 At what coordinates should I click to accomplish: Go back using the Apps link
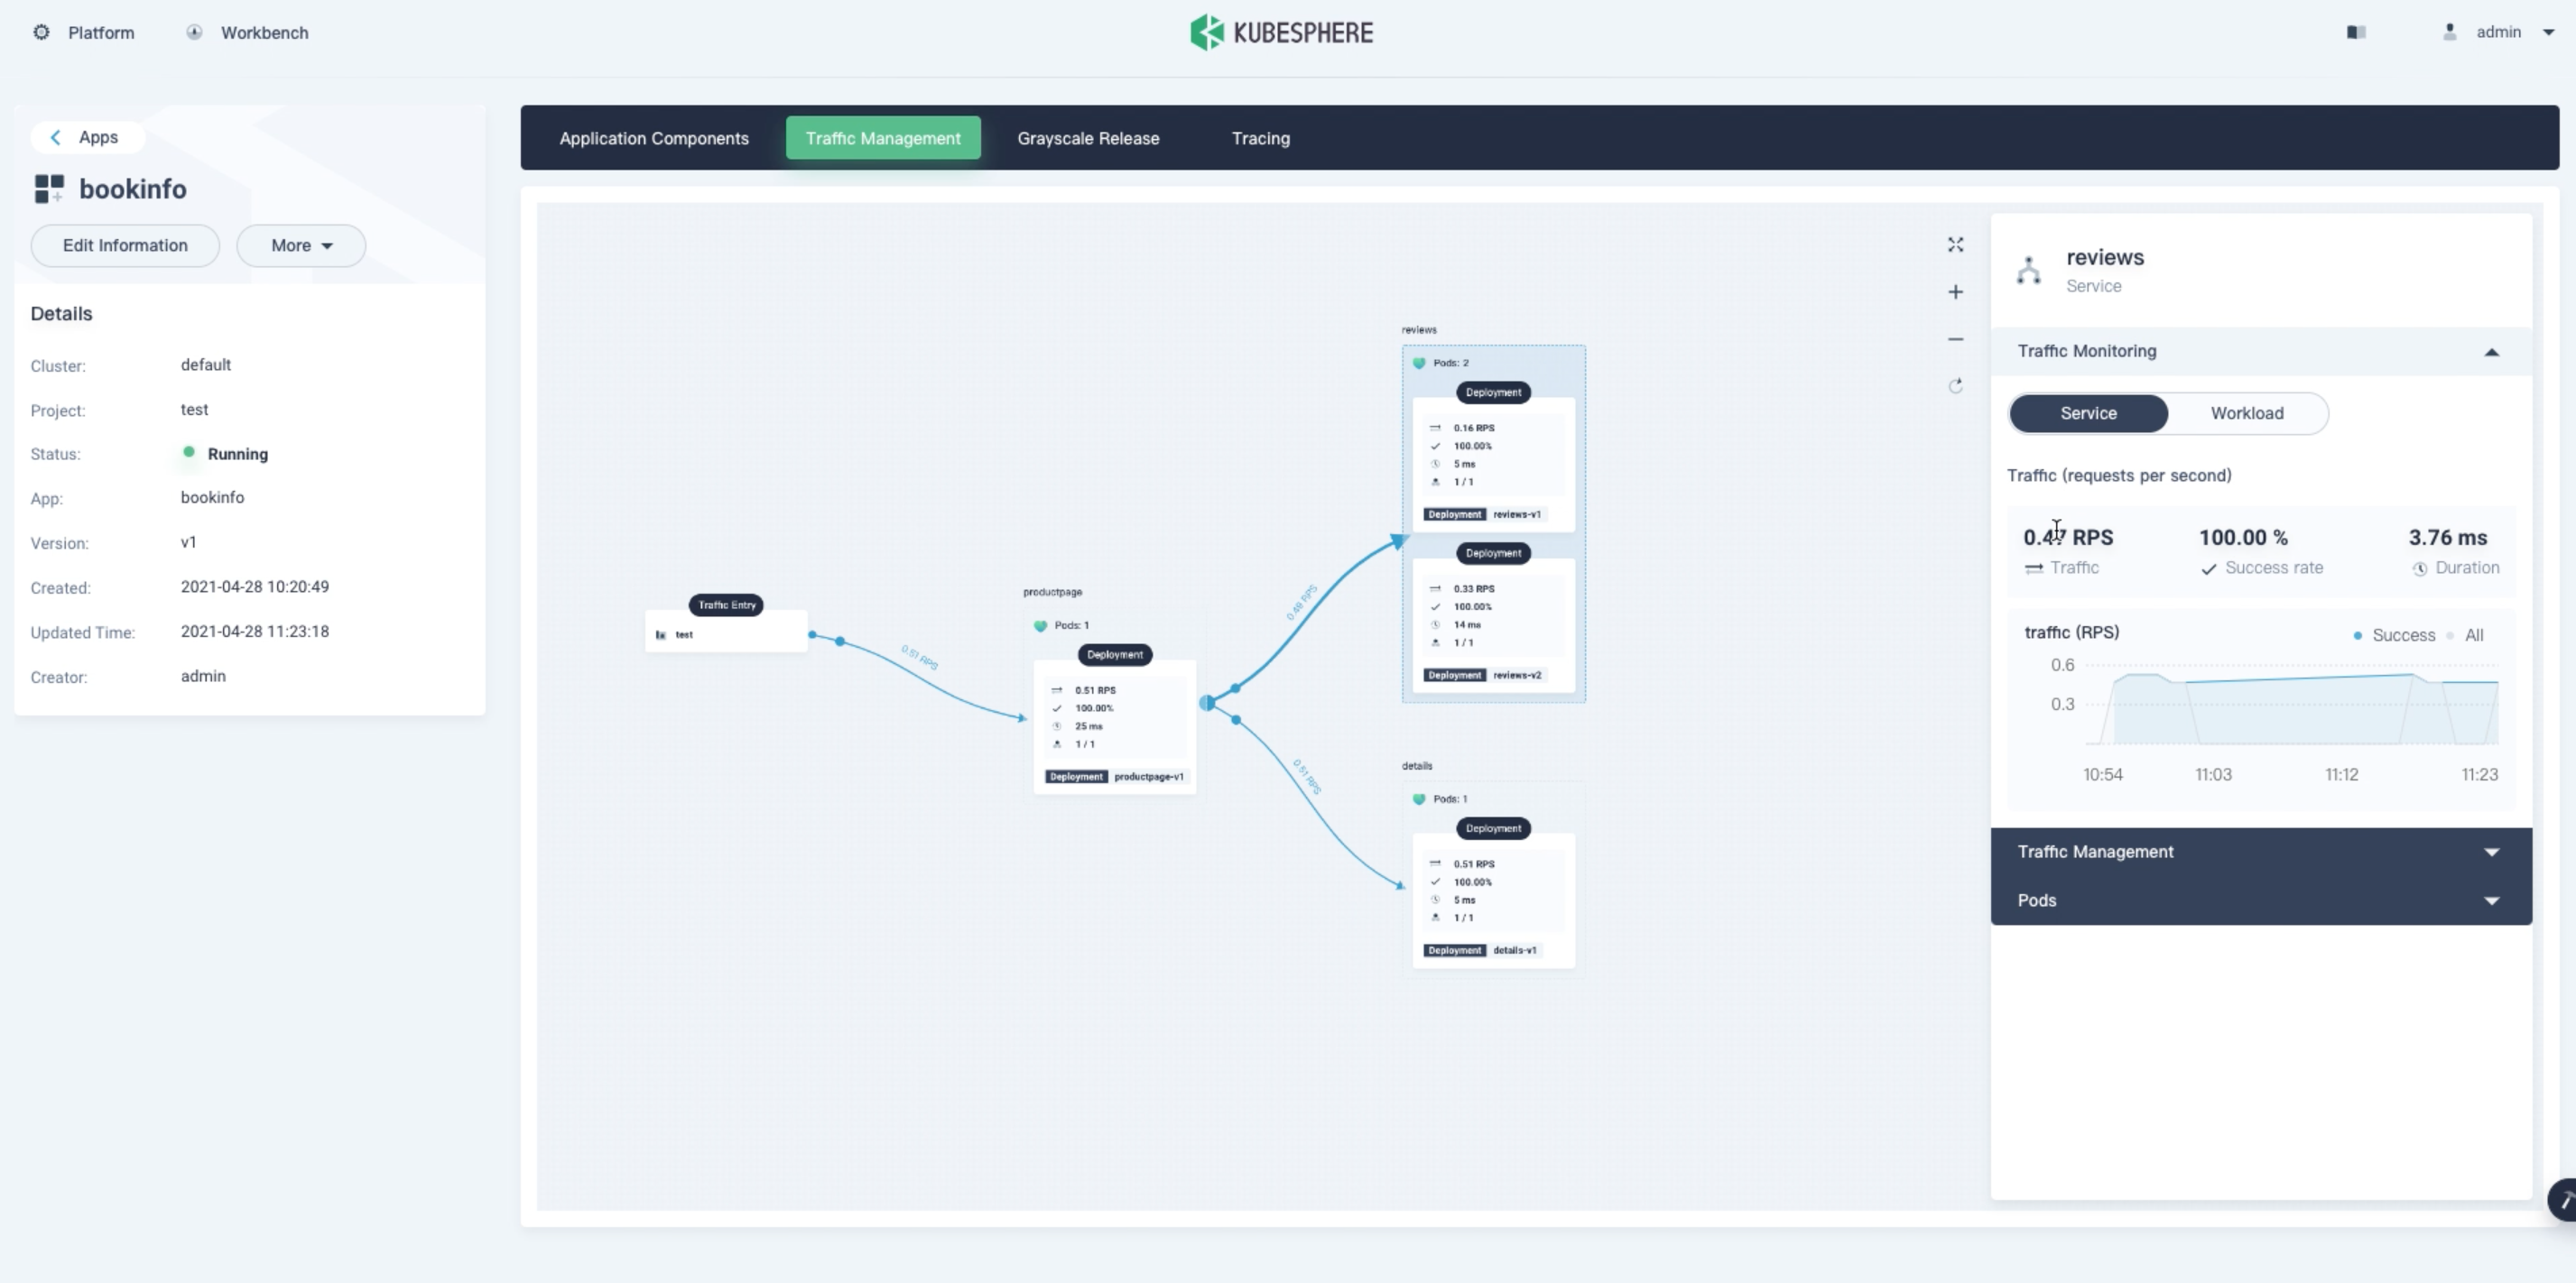tap(86, 137)
